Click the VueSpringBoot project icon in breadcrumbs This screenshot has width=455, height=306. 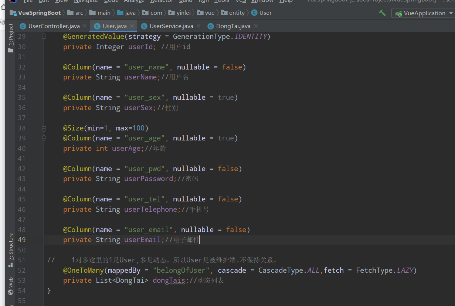(12, 13)
